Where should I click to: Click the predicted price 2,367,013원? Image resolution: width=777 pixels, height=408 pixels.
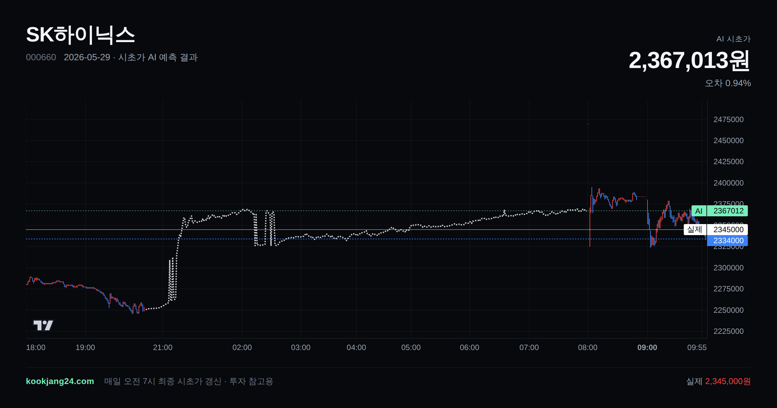point(689,61)
